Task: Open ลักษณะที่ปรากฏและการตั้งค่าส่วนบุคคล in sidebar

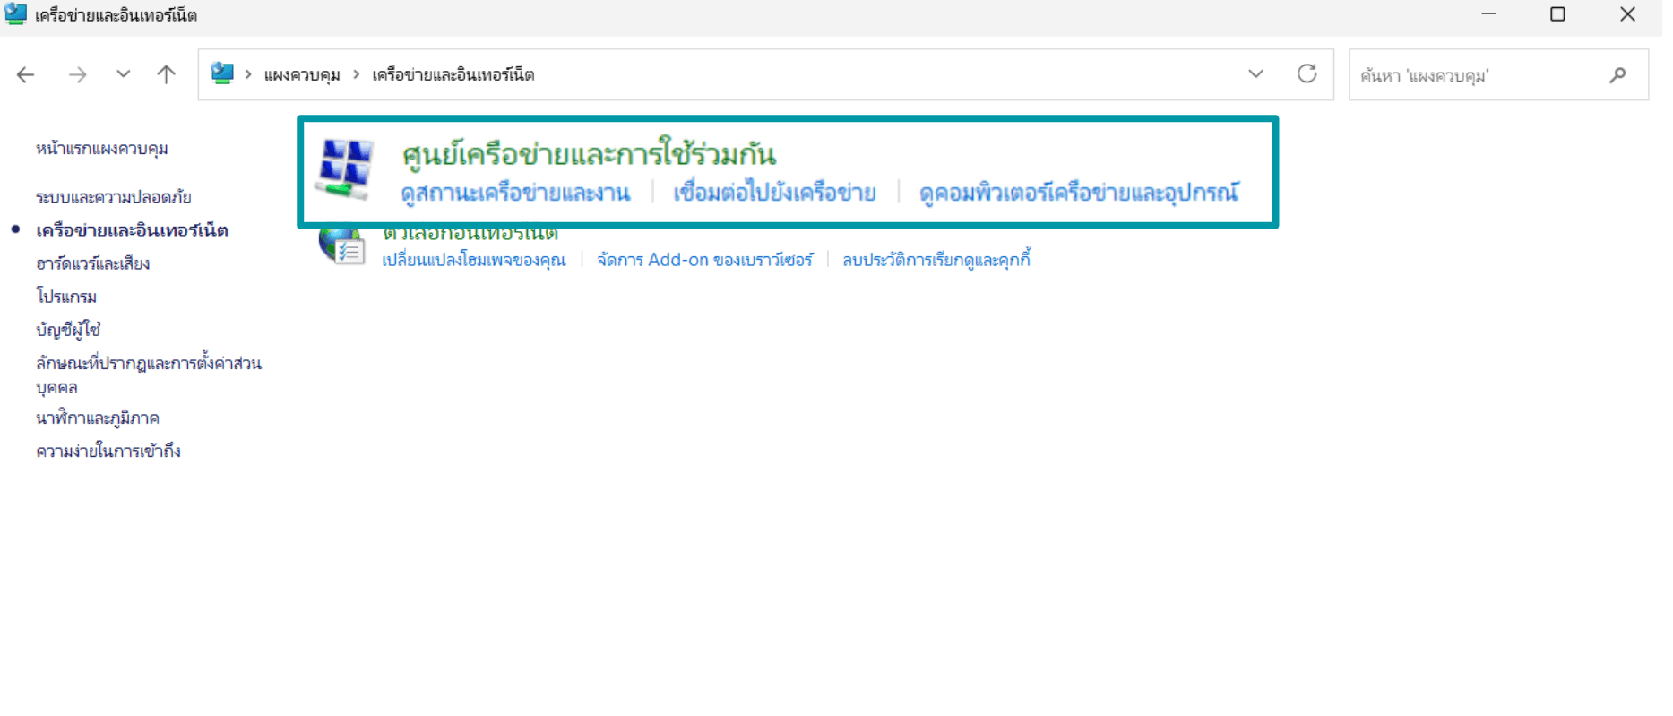Action: click(149, 375)
